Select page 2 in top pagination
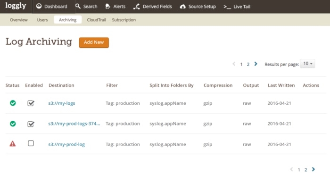This screenshot has width=330, height=179. click(x=248, y=64)
